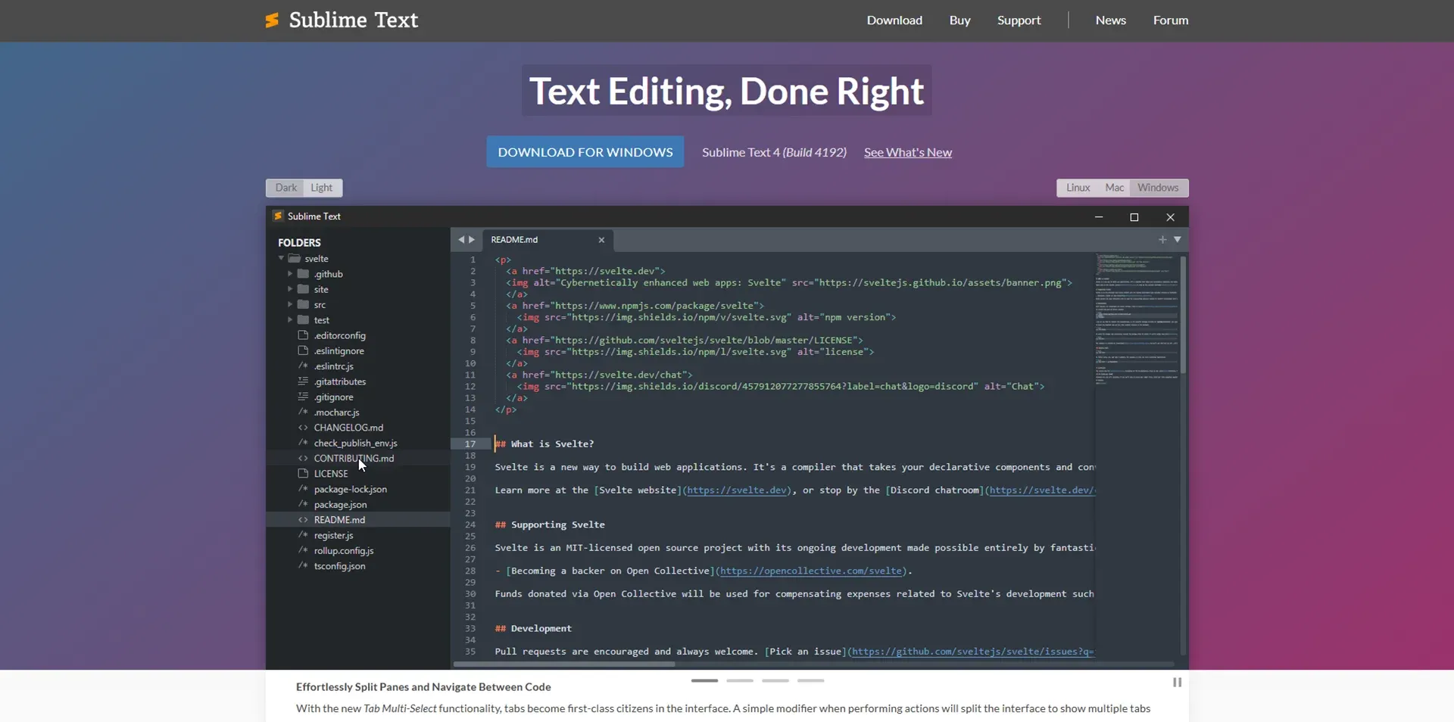Click the test folder icon

(303, 320)
